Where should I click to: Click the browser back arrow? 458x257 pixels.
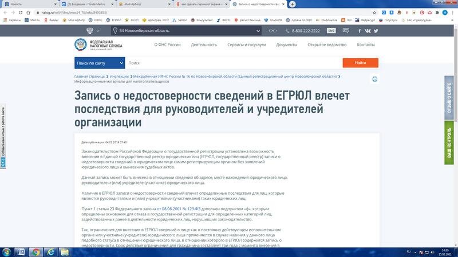coord(5,13)
